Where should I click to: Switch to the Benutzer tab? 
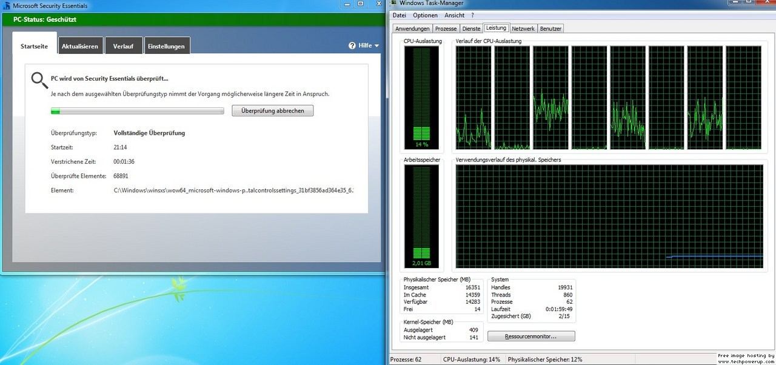pos(550,28)
